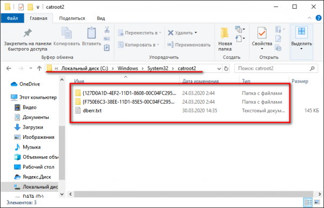Switch to Вид ribbon tab
324x208 pixels.
(x=101, y=18)
